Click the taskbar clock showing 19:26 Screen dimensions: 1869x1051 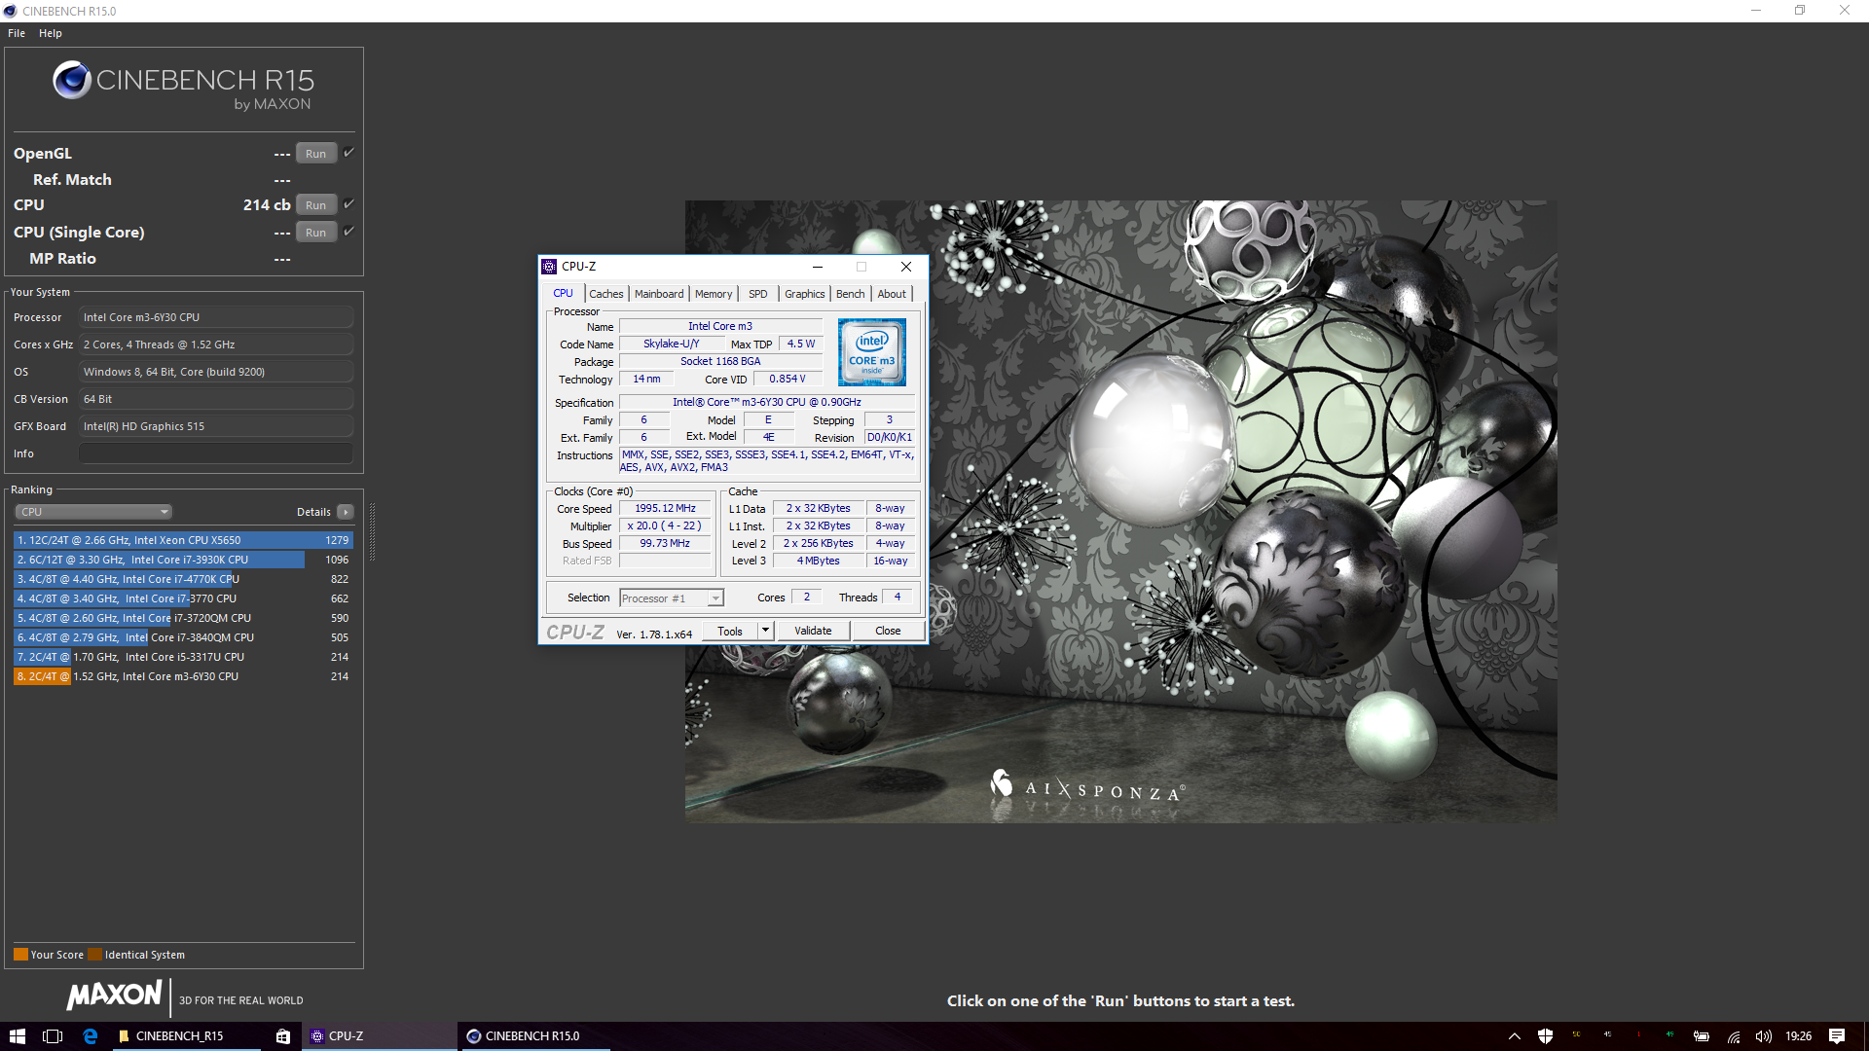pyautogui.click(x=1798, y=1036)
